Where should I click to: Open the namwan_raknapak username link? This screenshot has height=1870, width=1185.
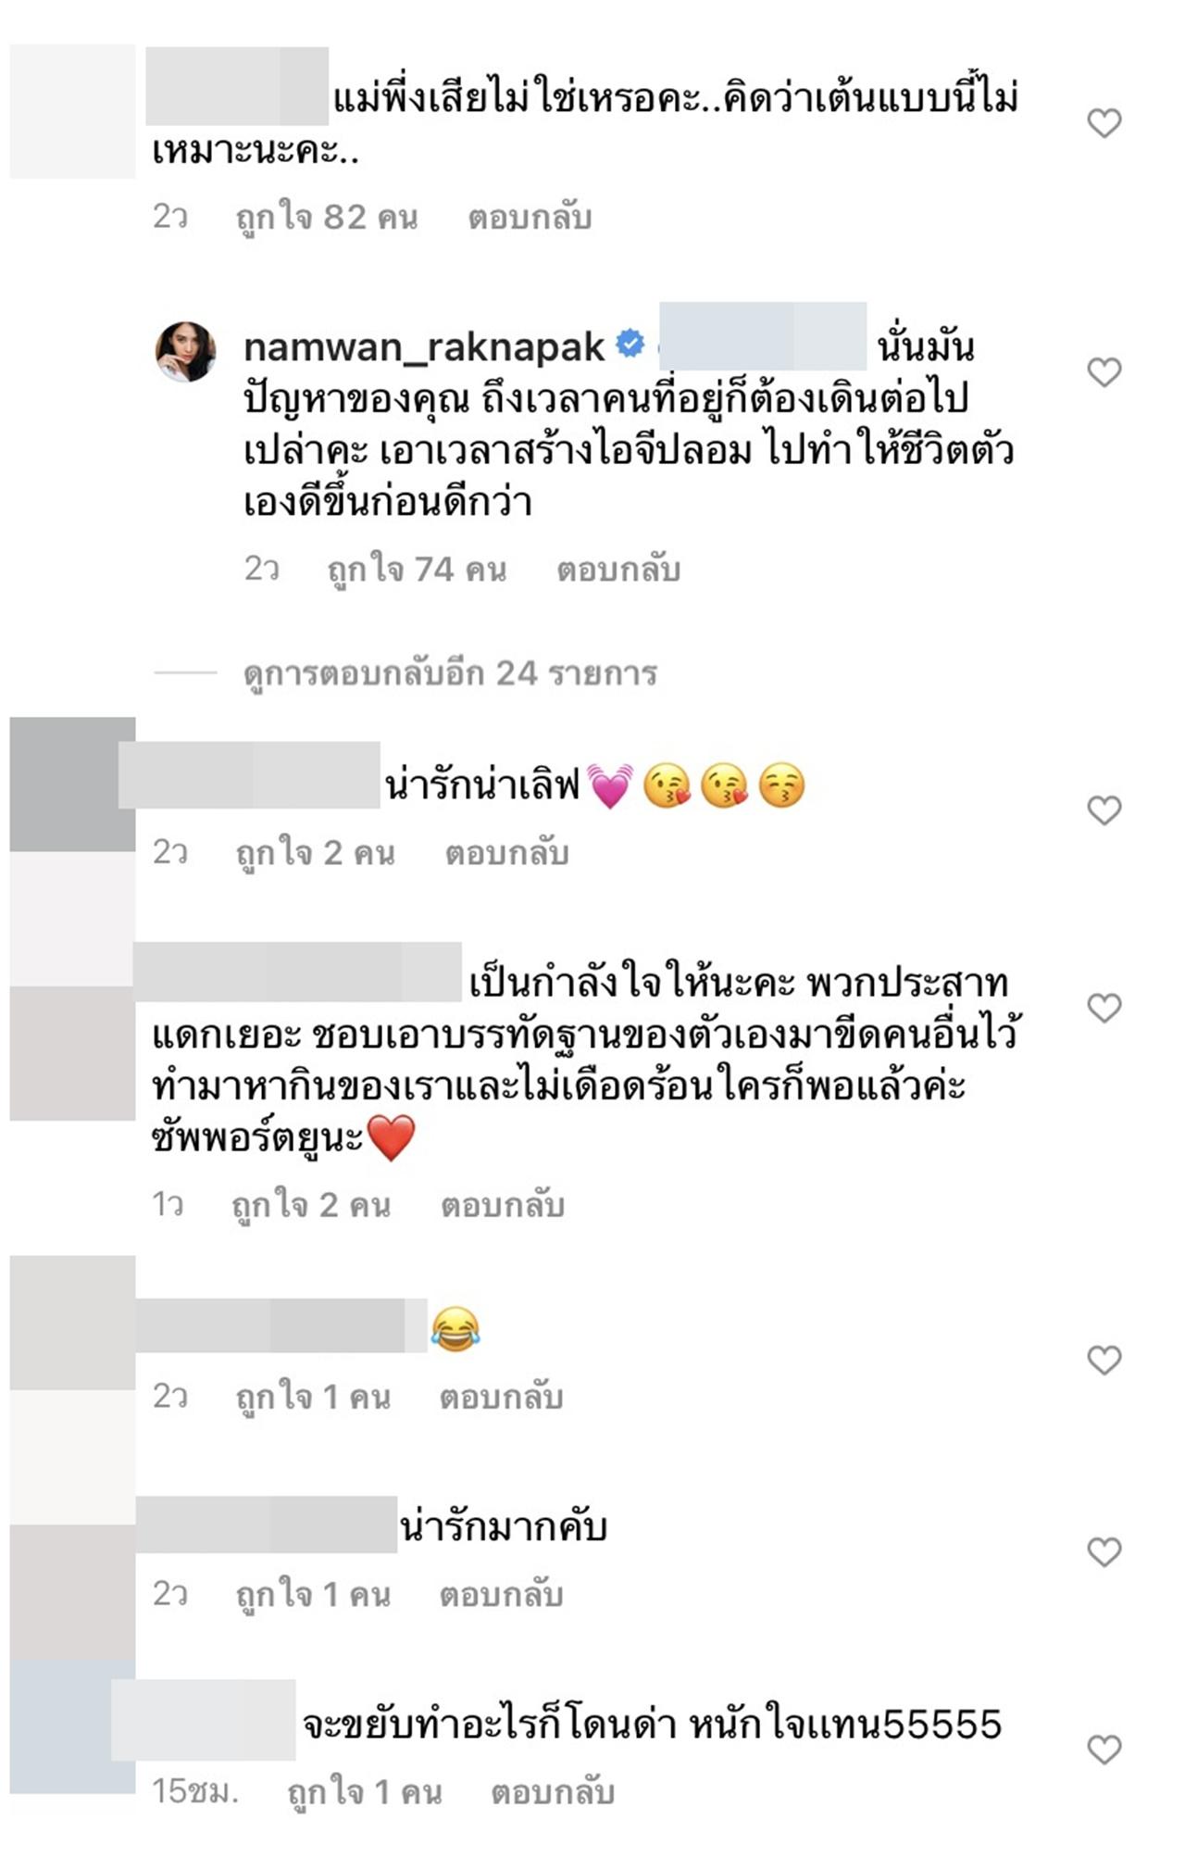pos(423,347)
